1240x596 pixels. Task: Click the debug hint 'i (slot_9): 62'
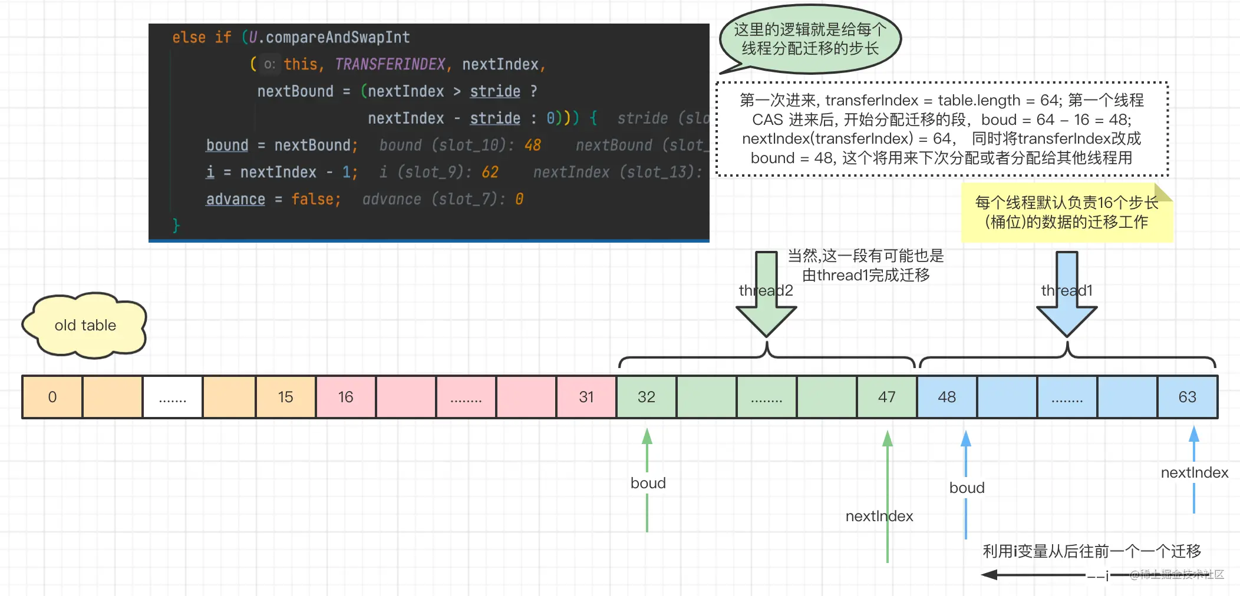[x=439, y=172]
